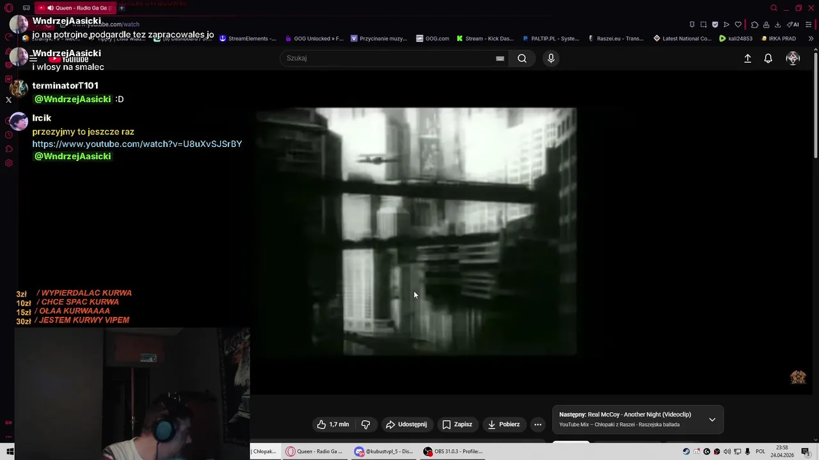Open the on-screen keyboard in search box
819x460 pixels.
coord(500,58)
